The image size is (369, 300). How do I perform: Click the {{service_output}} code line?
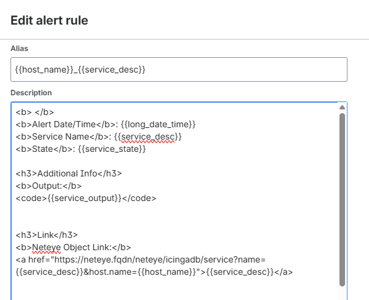point(86,198)
